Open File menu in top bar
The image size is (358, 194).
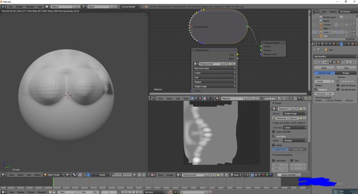pyautogui.click(x=10, y=7)
